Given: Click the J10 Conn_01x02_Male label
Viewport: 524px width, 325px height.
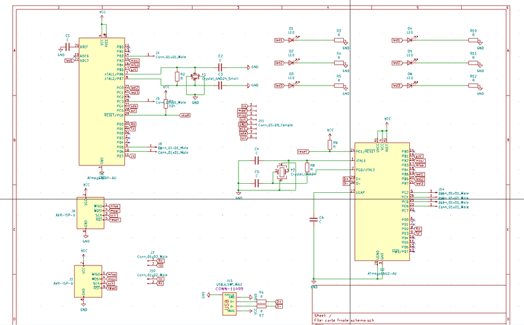Looking at the screenshot, I should point(153,275).
